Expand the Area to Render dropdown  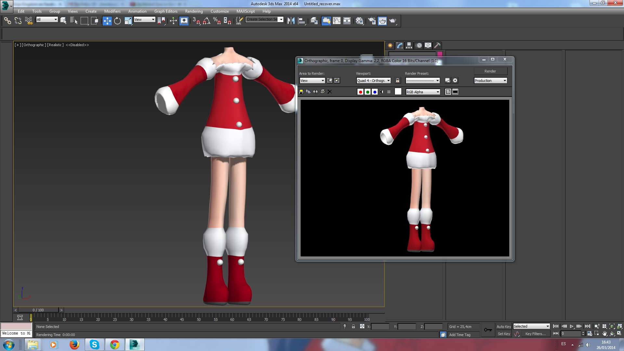click(312, 81)
